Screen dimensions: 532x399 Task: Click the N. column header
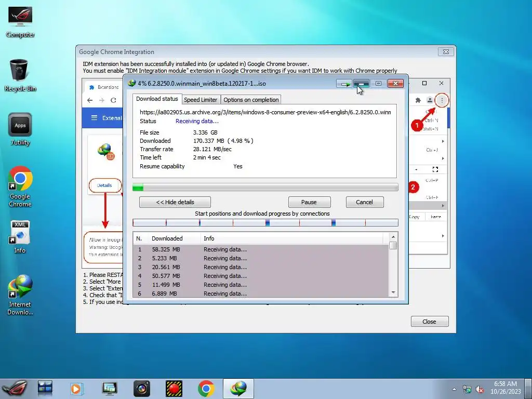(x=141, y=238)
